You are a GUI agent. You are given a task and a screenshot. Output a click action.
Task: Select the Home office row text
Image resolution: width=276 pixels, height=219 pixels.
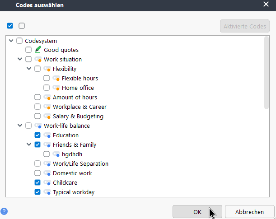(x=78, y=88)
